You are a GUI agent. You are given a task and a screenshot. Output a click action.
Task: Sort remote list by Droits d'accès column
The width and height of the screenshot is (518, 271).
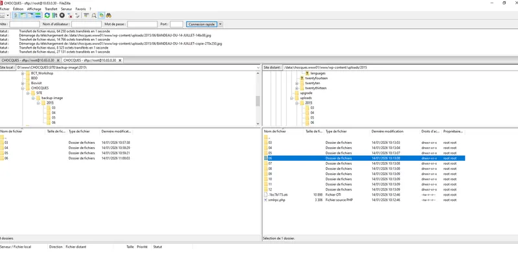pyautogui.click(x=431, y=132)
